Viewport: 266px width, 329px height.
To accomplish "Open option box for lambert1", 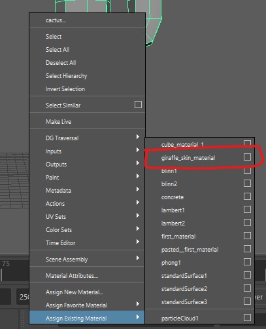I will coord(247,209).
